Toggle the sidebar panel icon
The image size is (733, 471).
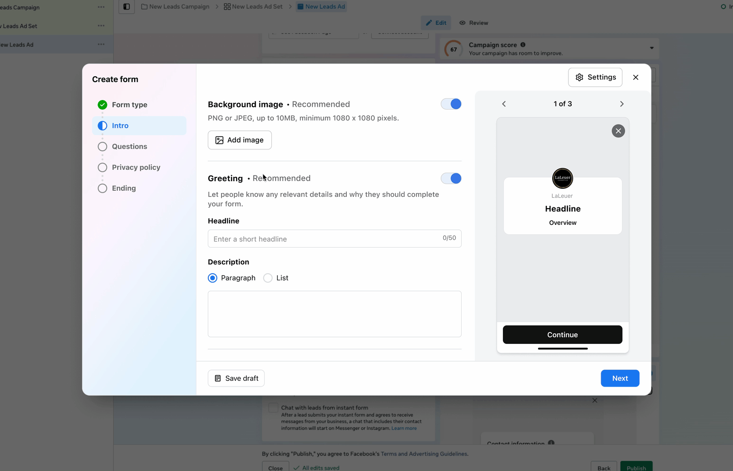click(x=127, y=7)
